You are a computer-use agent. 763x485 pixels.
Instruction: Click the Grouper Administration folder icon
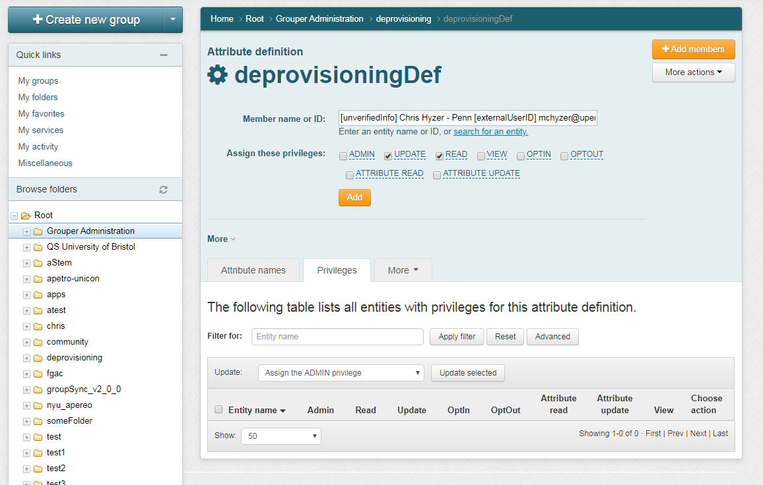[x=38, y=231]
